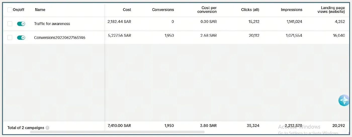Click the On/off column header
Image resolution: width=352 pixels, height=137 pixels.
tap(19, 10)
